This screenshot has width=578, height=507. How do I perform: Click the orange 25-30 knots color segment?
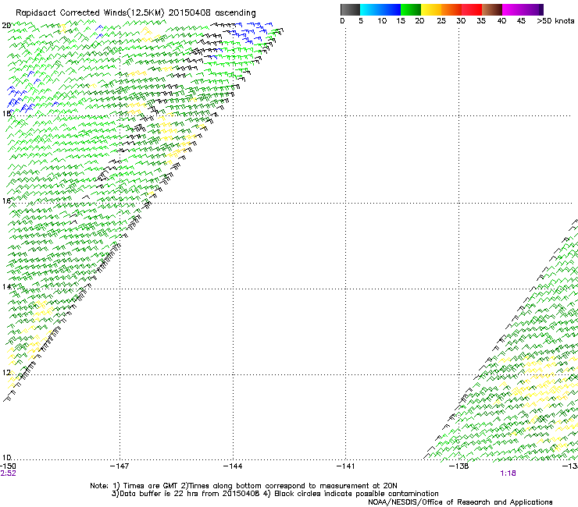click(451, 9)
